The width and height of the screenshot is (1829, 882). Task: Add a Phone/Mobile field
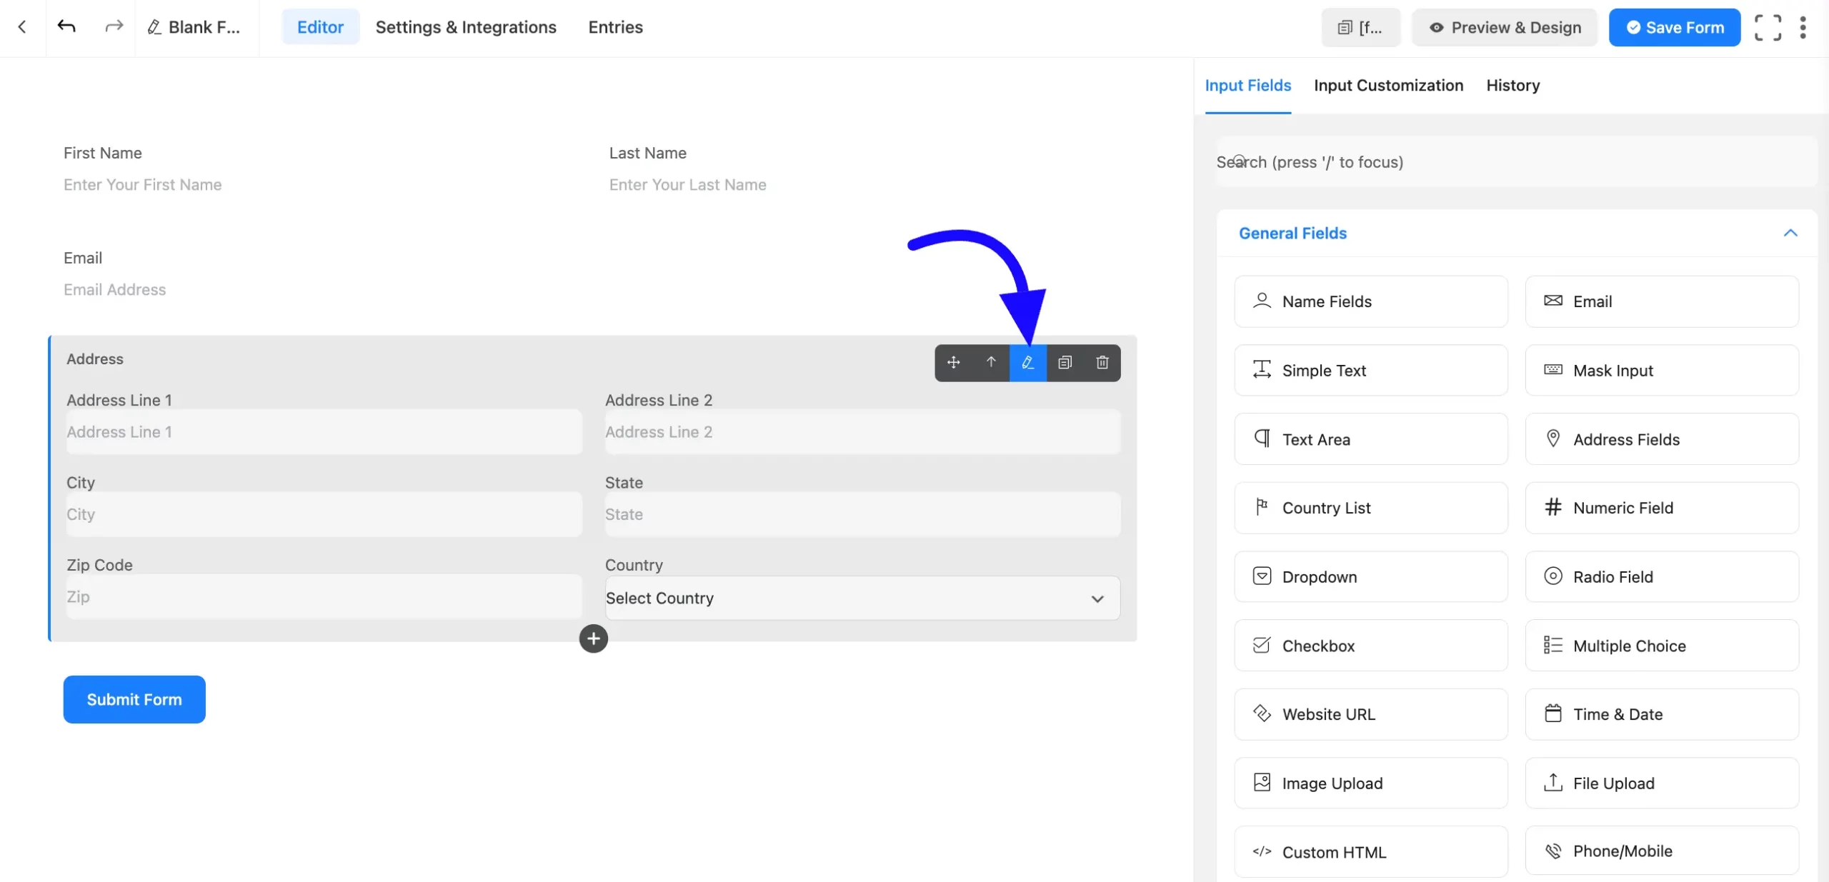pos(1662,851)
